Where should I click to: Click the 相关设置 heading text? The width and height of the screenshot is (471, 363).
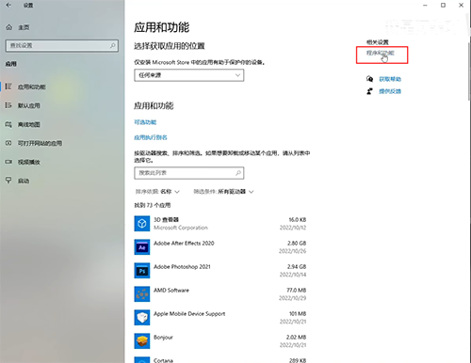point(378,42)
